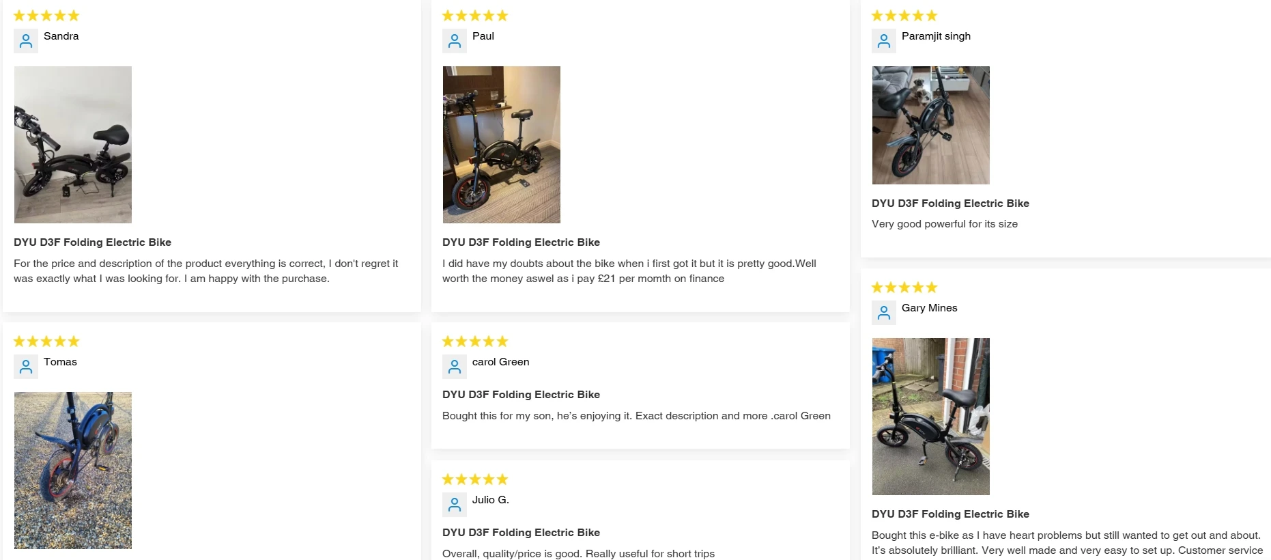1271x560 pixels.
Task: Click Julio G.'s avatar icon
Action: click(455, 505)
